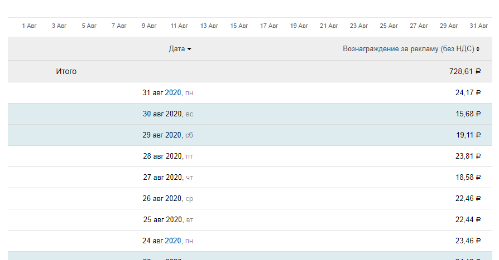499x260 pixels.
Task: Click the 1 Авг chart axis label
Action: coord(29,26)
